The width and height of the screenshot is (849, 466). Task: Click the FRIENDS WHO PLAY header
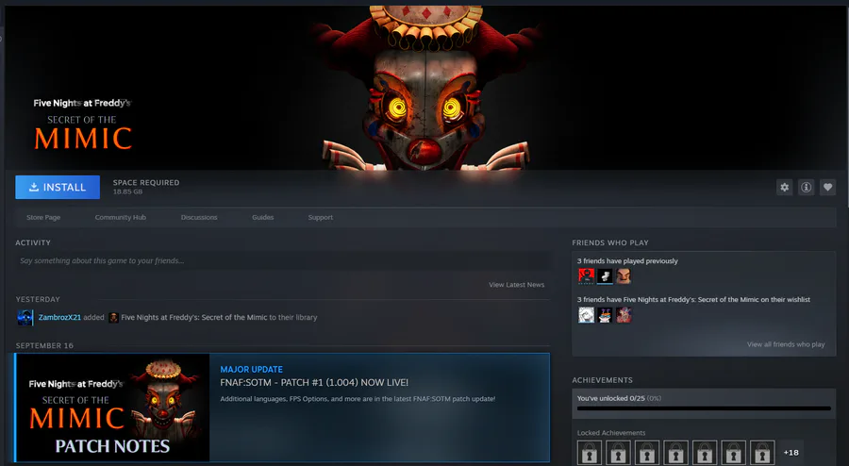click(x=610, y=243)
